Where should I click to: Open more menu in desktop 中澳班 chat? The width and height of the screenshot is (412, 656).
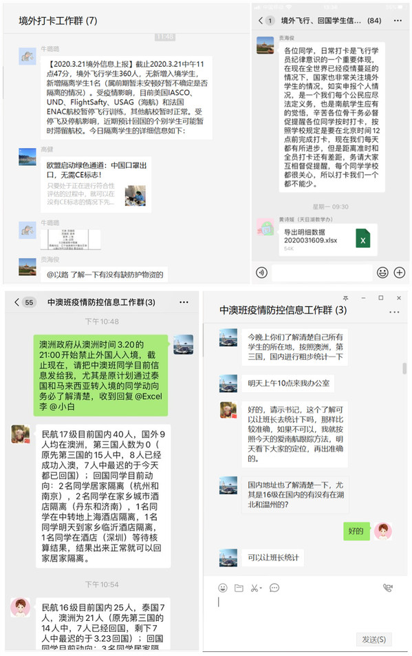point(394,312)
